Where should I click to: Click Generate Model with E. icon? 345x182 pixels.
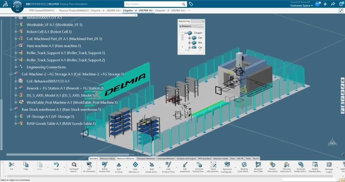click(x=301, y=165)
